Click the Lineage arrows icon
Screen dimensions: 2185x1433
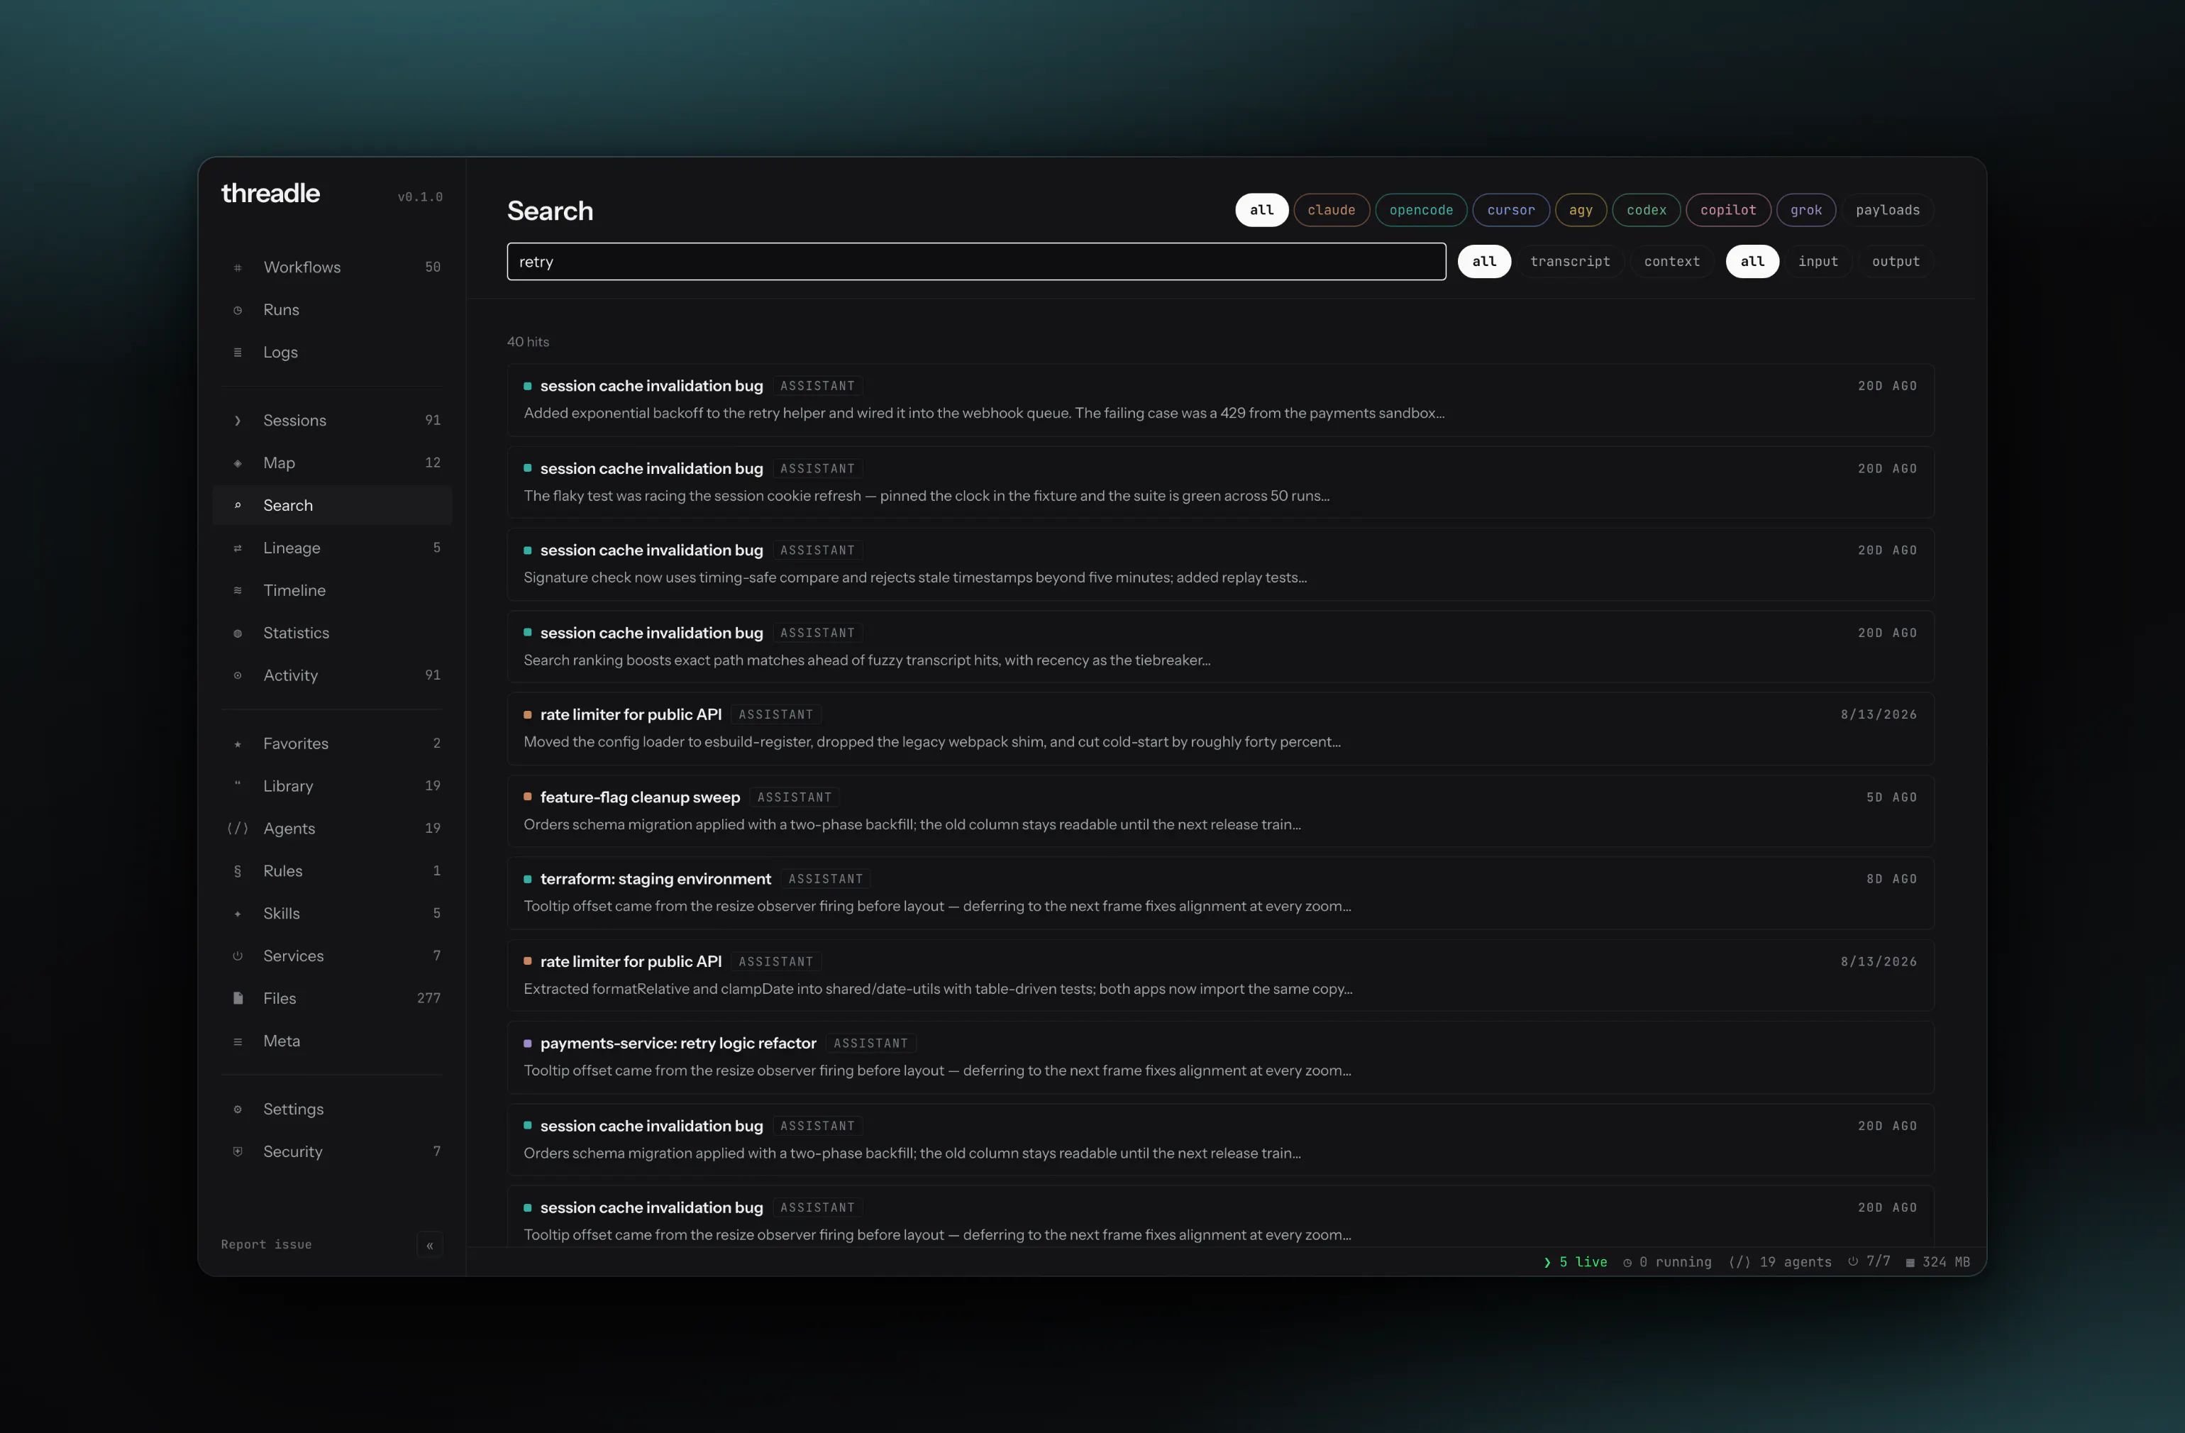coord(238,548)
